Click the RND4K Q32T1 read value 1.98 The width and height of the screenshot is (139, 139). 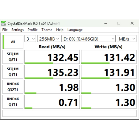52,87
